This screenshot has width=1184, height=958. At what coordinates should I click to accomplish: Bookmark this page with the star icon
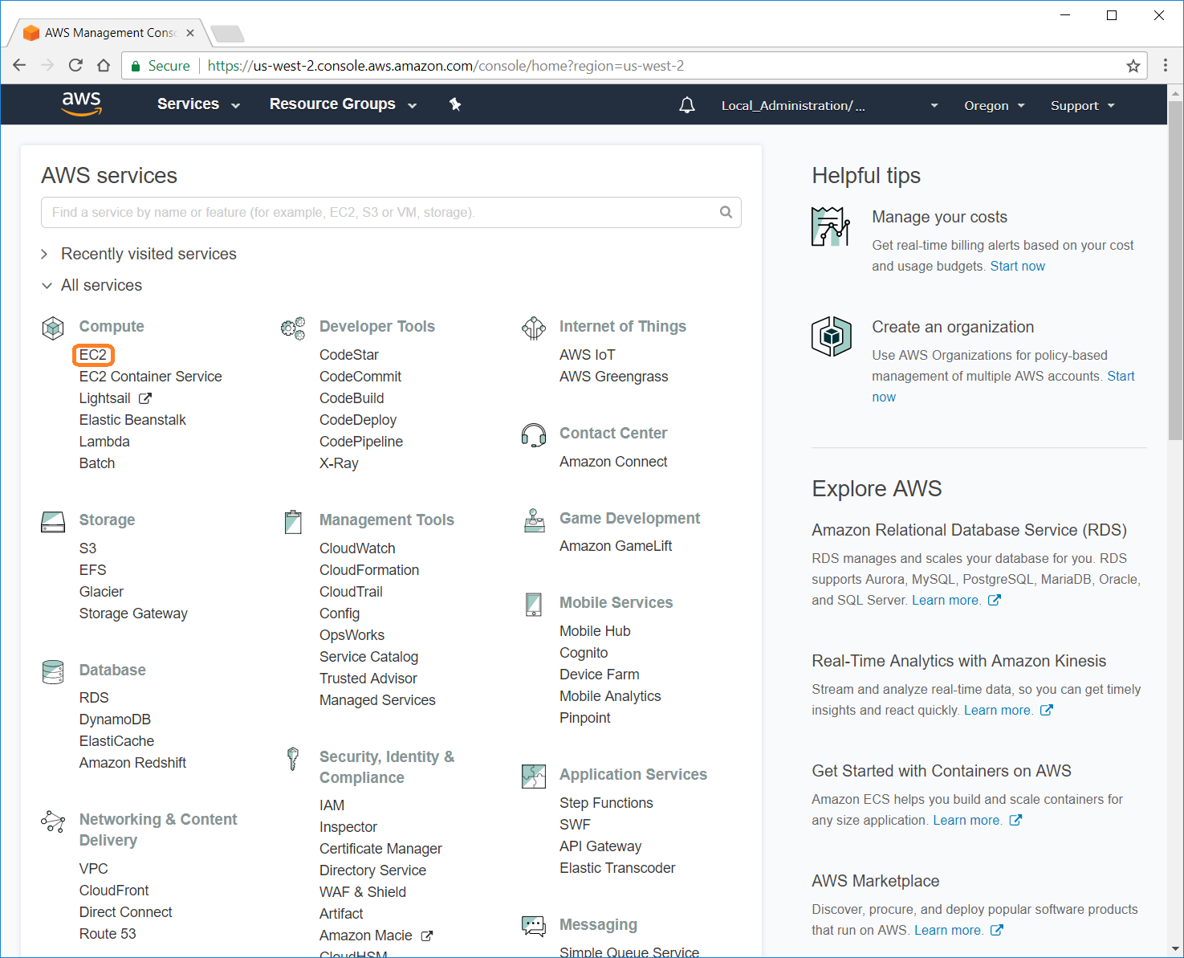click(1133, 66)
